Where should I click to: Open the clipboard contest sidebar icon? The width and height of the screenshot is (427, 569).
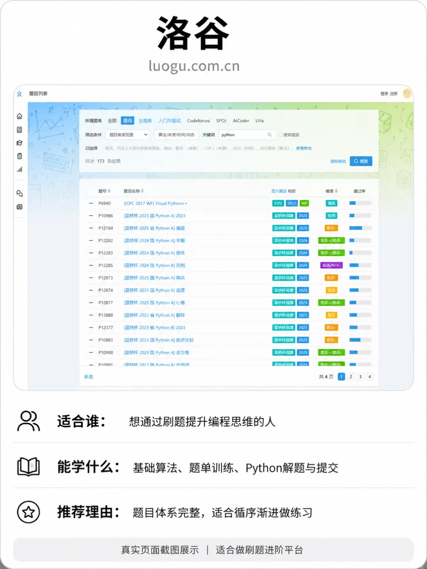click(x=19, y=156)
